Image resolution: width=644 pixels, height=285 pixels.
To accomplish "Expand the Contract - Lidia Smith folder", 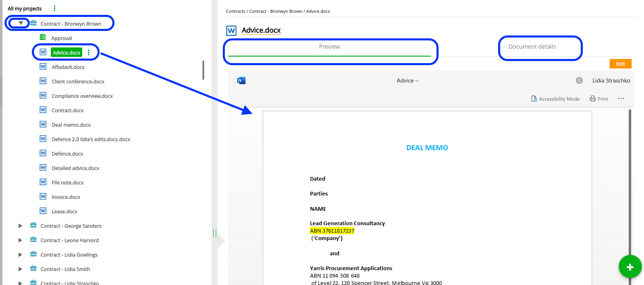I will [20, 269].
